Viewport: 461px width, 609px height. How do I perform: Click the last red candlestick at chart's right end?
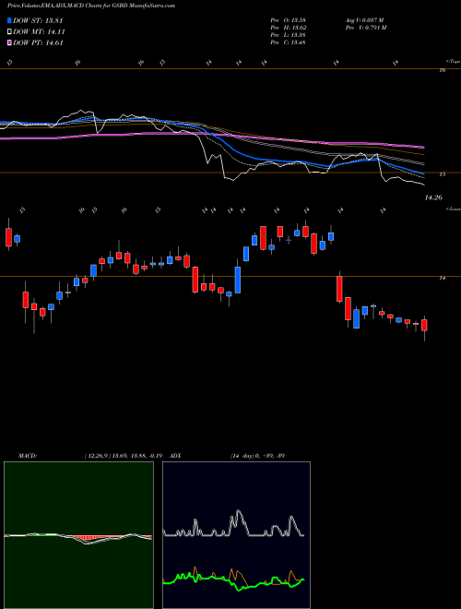coord(424,326)
